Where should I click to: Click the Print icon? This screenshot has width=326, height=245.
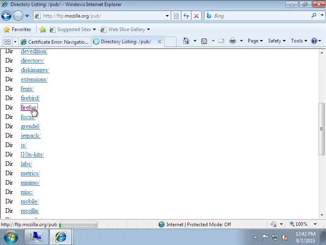tap(233, 41)
